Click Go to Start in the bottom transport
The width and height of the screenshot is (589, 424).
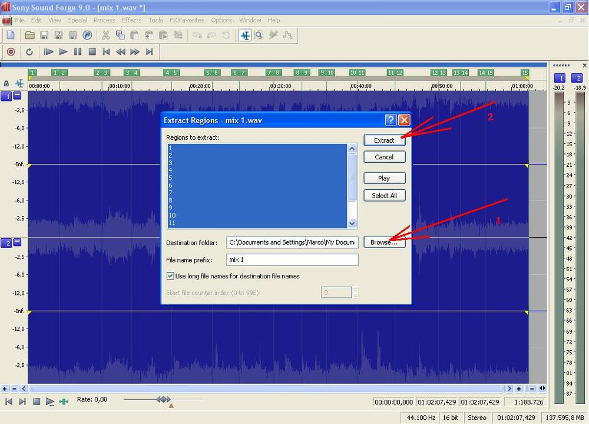pyautogui.click(x=8, y=402)
